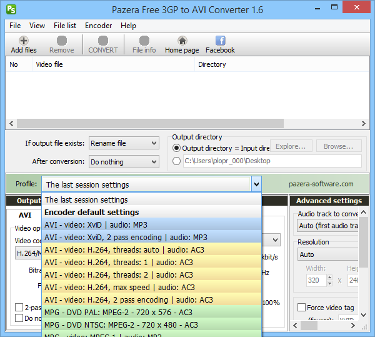The height and width of the screenshot is (337, 375).
Task: Open the 'If output file exists' dropdown
Action: pos(124,143)
